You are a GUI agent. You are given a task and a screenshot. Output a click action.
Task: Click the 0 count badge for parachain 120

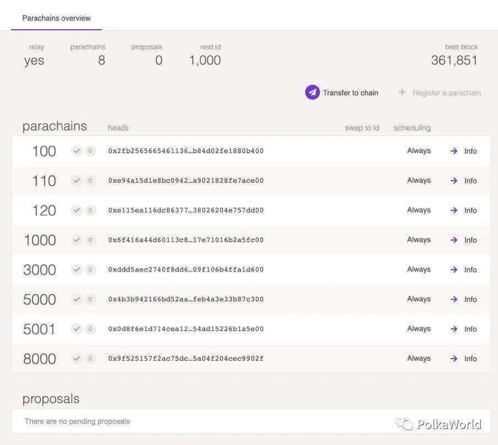[90, 210]
